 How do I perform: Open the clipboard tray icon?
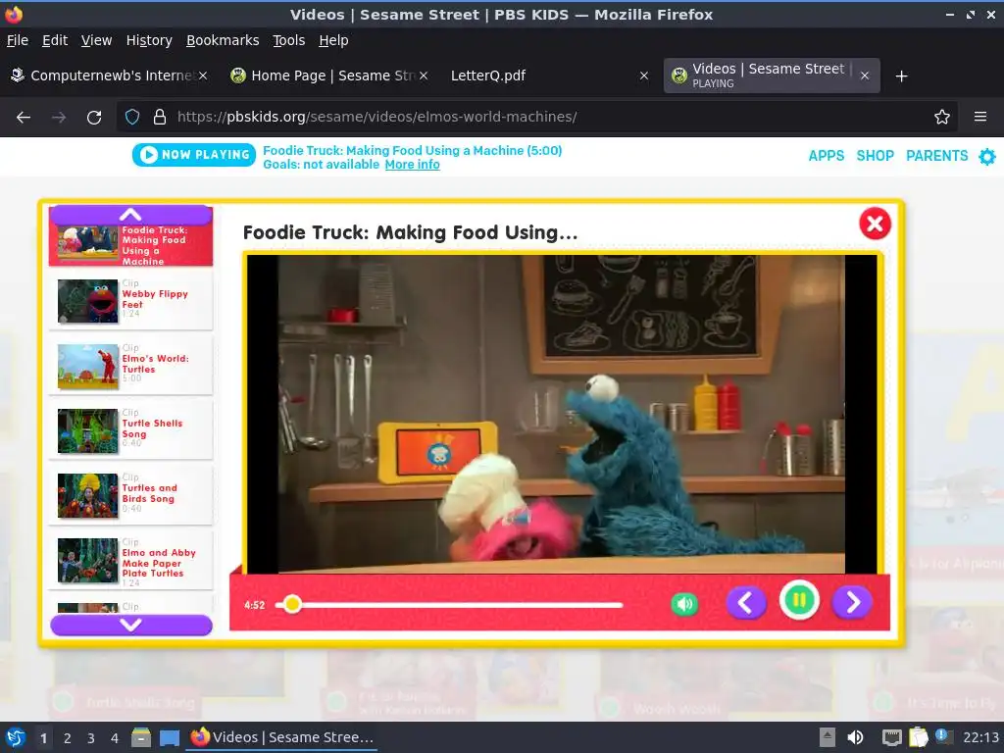point(918,737)
